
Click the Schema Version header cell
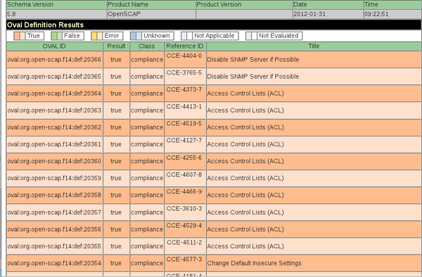pyautogui.click(x=56, y=5)
